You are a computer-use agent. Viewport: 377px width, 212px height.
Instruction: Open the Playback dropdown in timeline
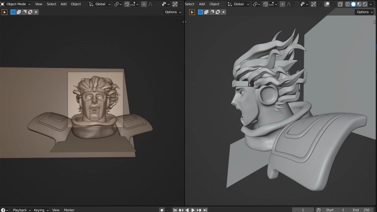pos(22,210)
